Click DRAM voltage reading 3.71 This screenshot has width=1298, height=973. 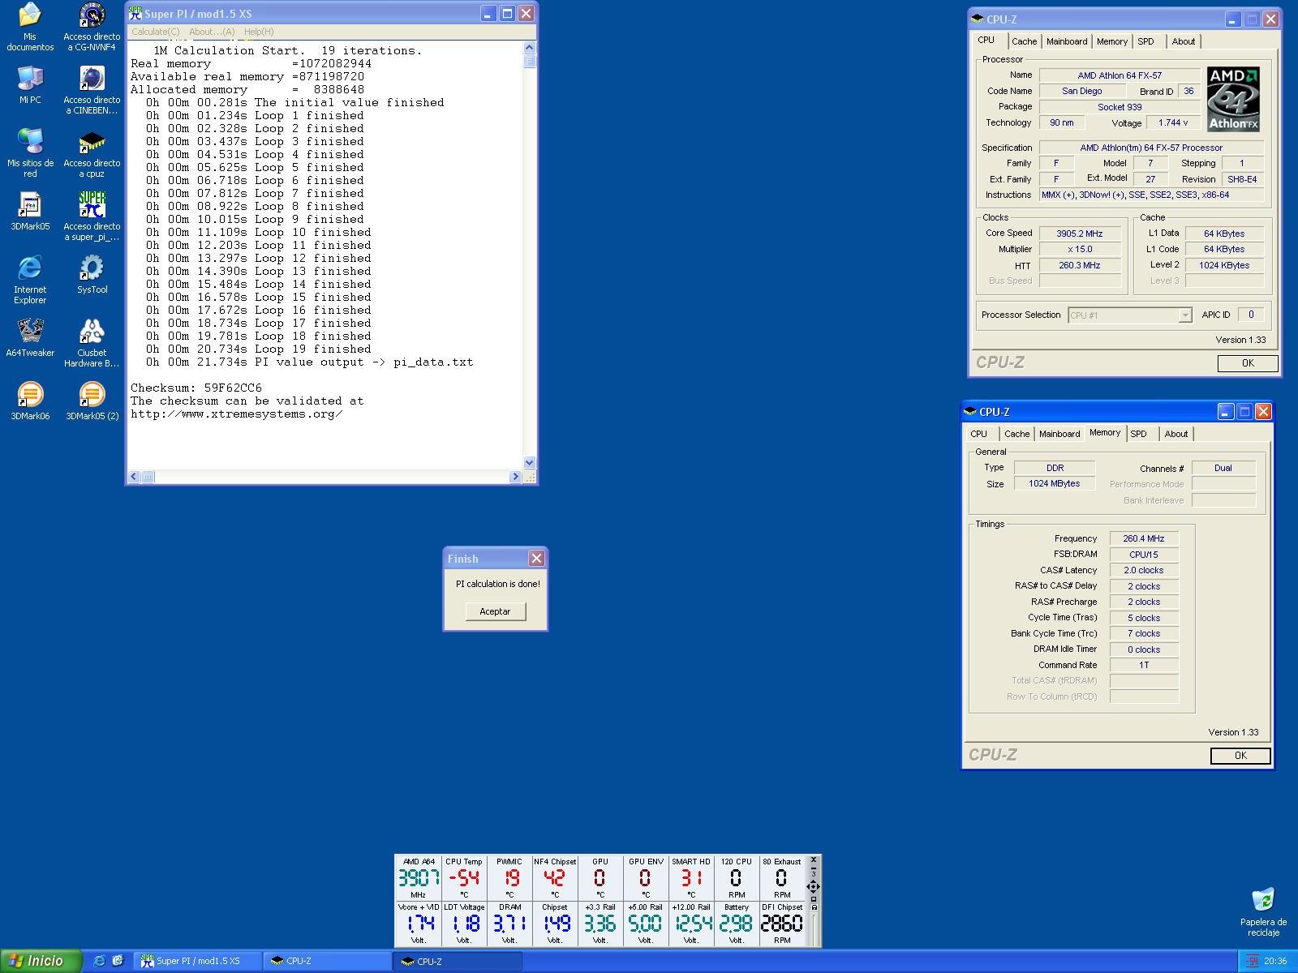tap(509, 924)
